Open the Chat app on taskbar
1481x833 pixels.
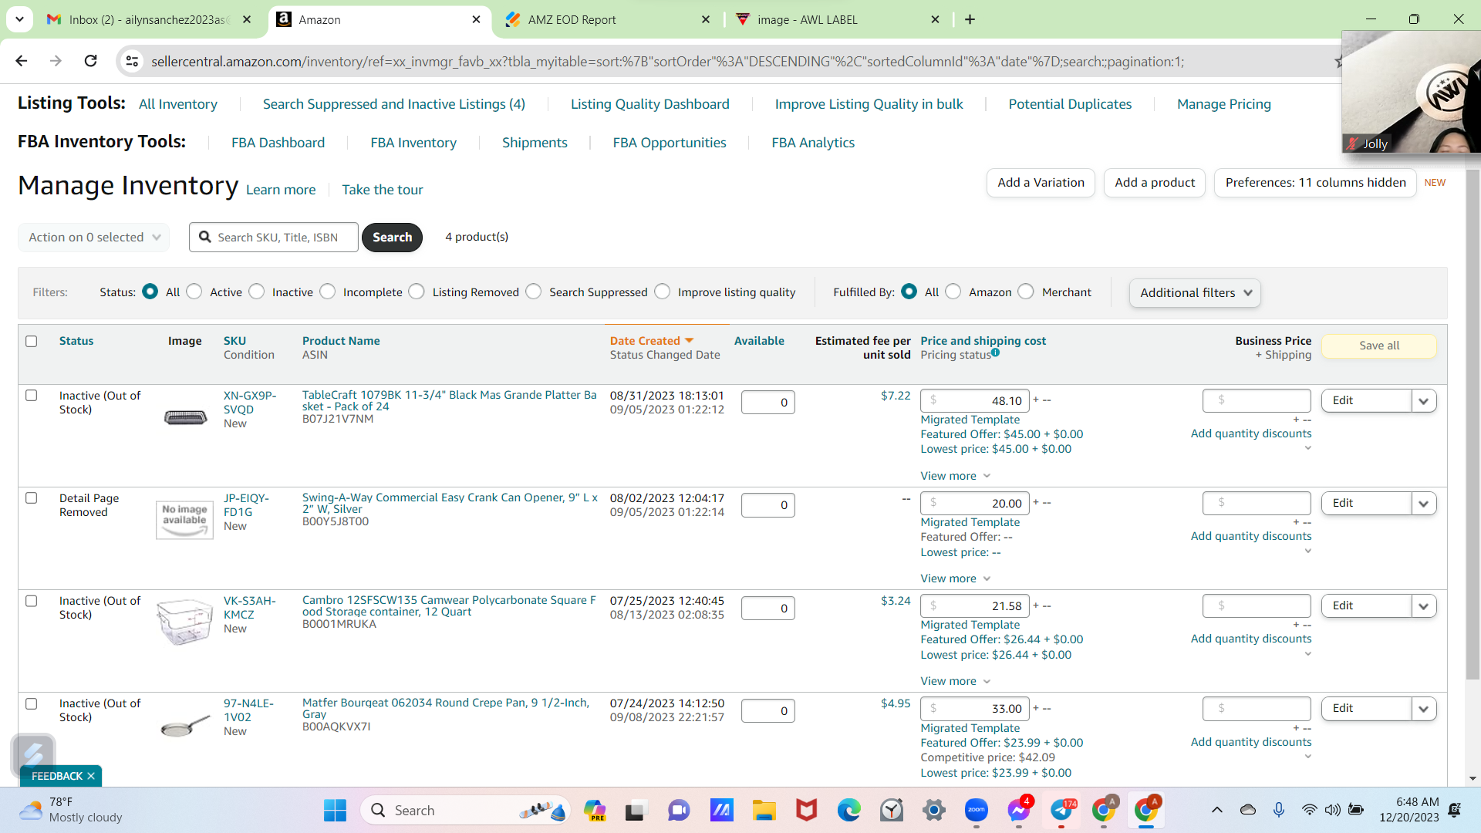coord(679,810)
